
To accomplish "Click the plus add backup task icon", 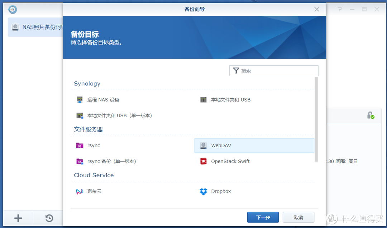I will 18,218.
